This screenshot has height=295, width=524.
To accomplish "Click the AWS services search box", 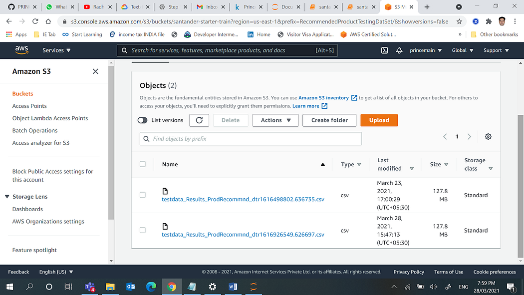I will (x=227, y=50).
